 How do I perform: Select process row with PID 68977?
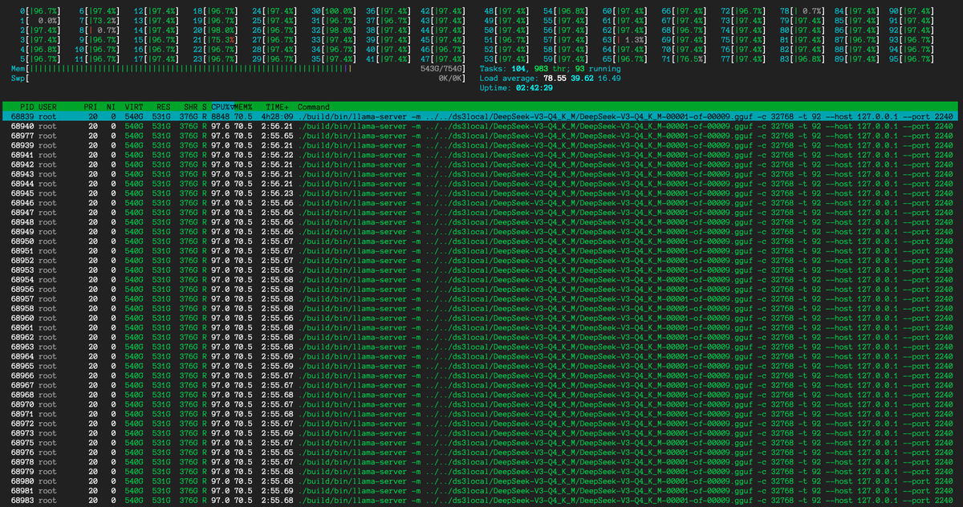(481, 136)
